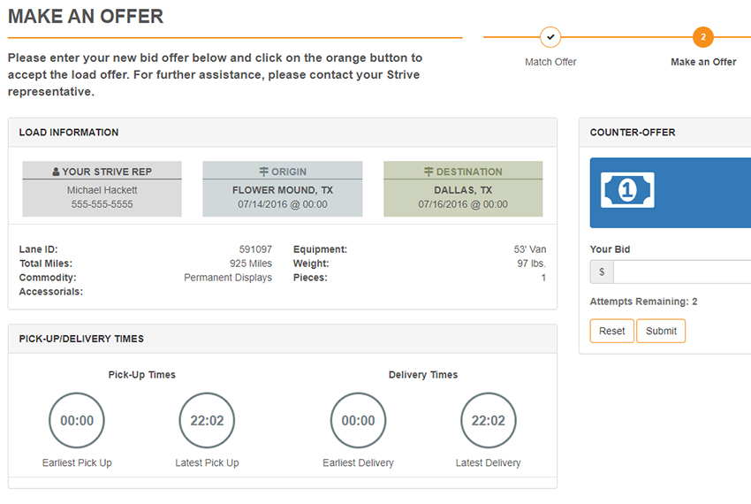751x504 pixels.
Task: Click the dollar sign prefix of bid field
Action: [602, 272]
